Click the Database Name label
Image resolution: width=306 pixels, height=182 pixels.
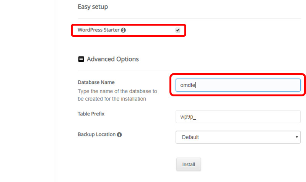[x=96, y=82]
